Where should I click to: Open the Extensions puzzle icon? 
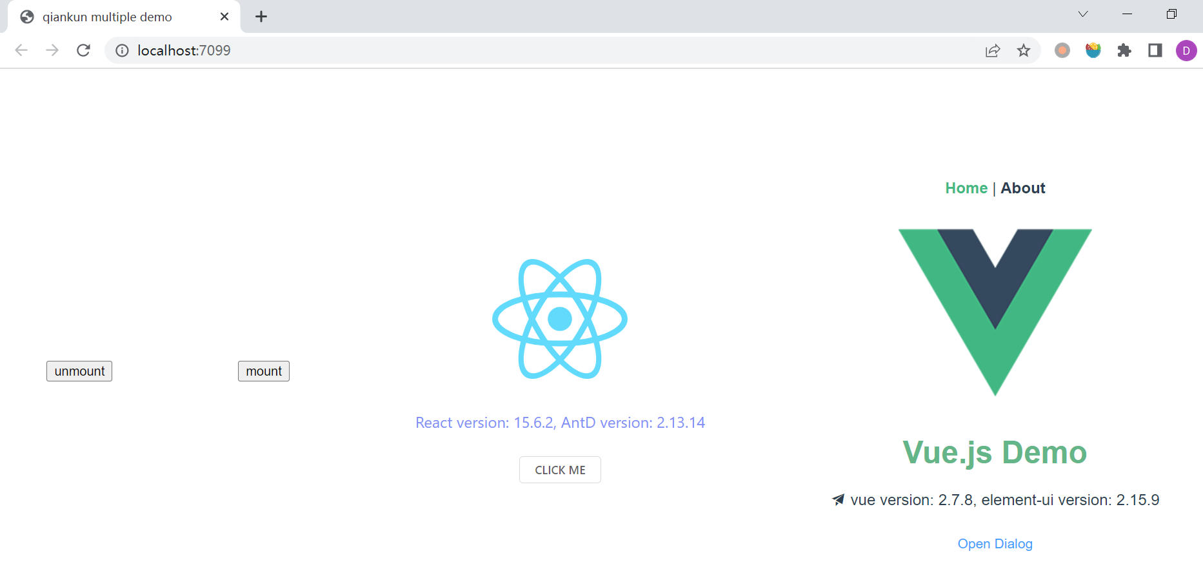click(1124, 50)
